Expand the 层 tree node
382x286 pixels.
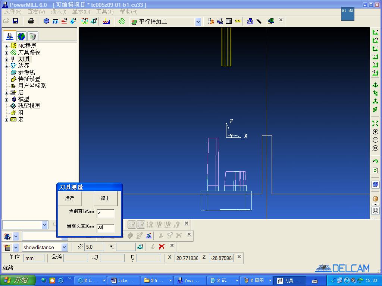click(7, 93)
